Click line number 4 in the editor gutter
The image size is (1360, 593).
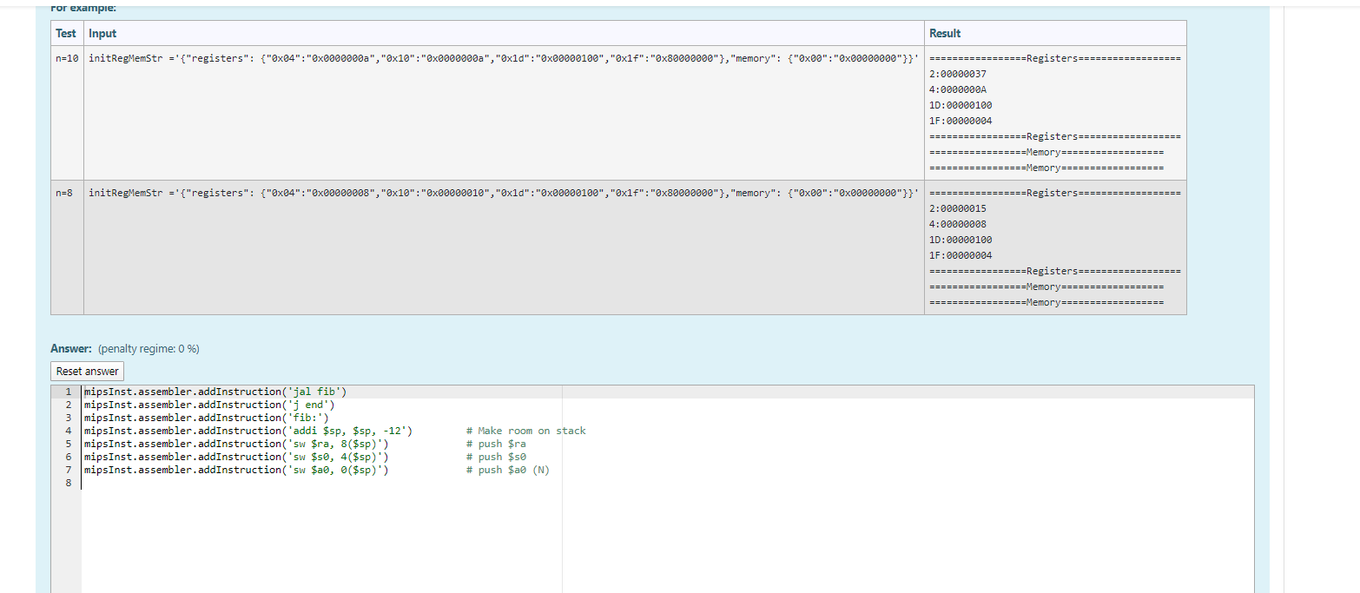tap(67, 430)
